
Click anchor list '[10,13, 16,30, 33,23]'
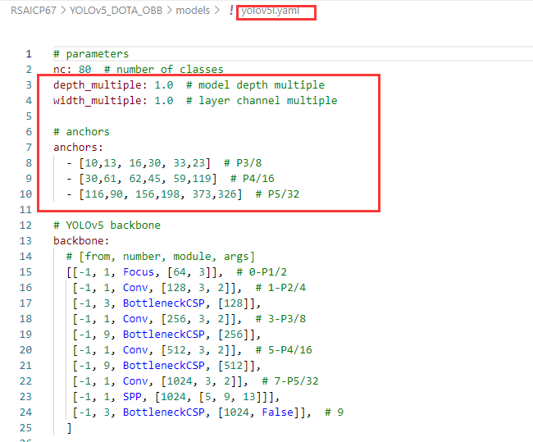[x=145, y=163]
